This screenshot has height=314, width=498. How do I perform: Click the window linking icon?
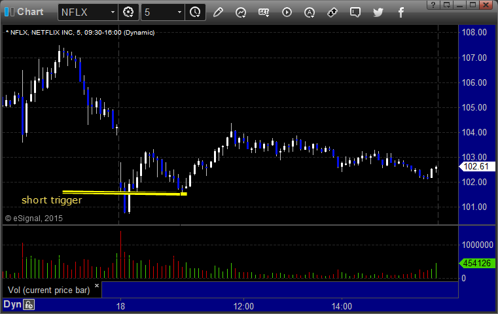tap(332, 12)
